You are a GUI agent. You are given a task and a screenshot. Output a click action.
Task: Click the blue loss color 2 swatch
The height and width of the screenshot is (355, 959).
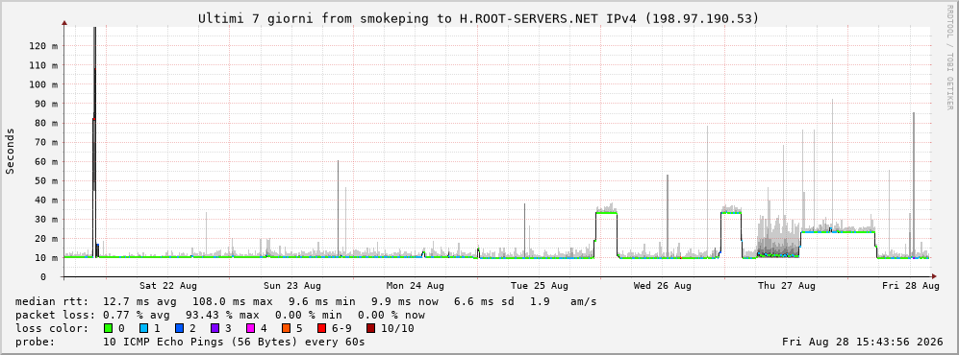pyautogui.click(x=179, y=328)
